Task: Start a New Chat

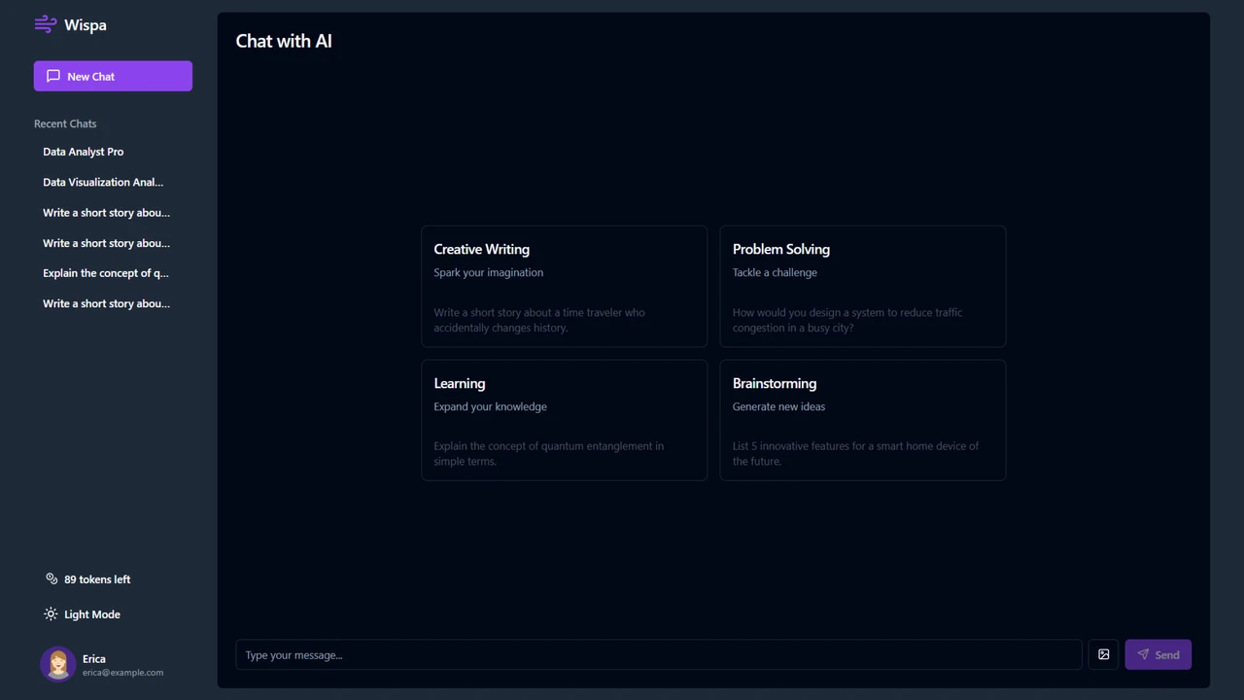Action: 113,76
